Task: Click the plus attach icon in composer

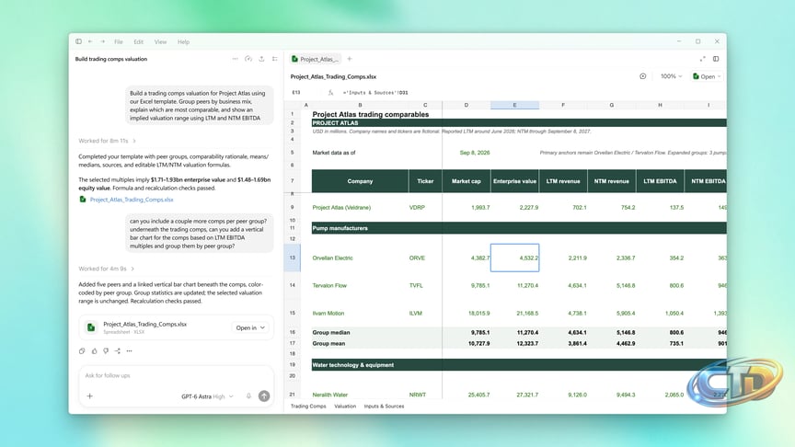Action: [90, 396]
